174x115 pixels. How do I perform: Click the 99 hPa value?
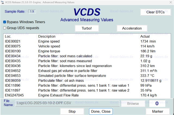[146, 85]
